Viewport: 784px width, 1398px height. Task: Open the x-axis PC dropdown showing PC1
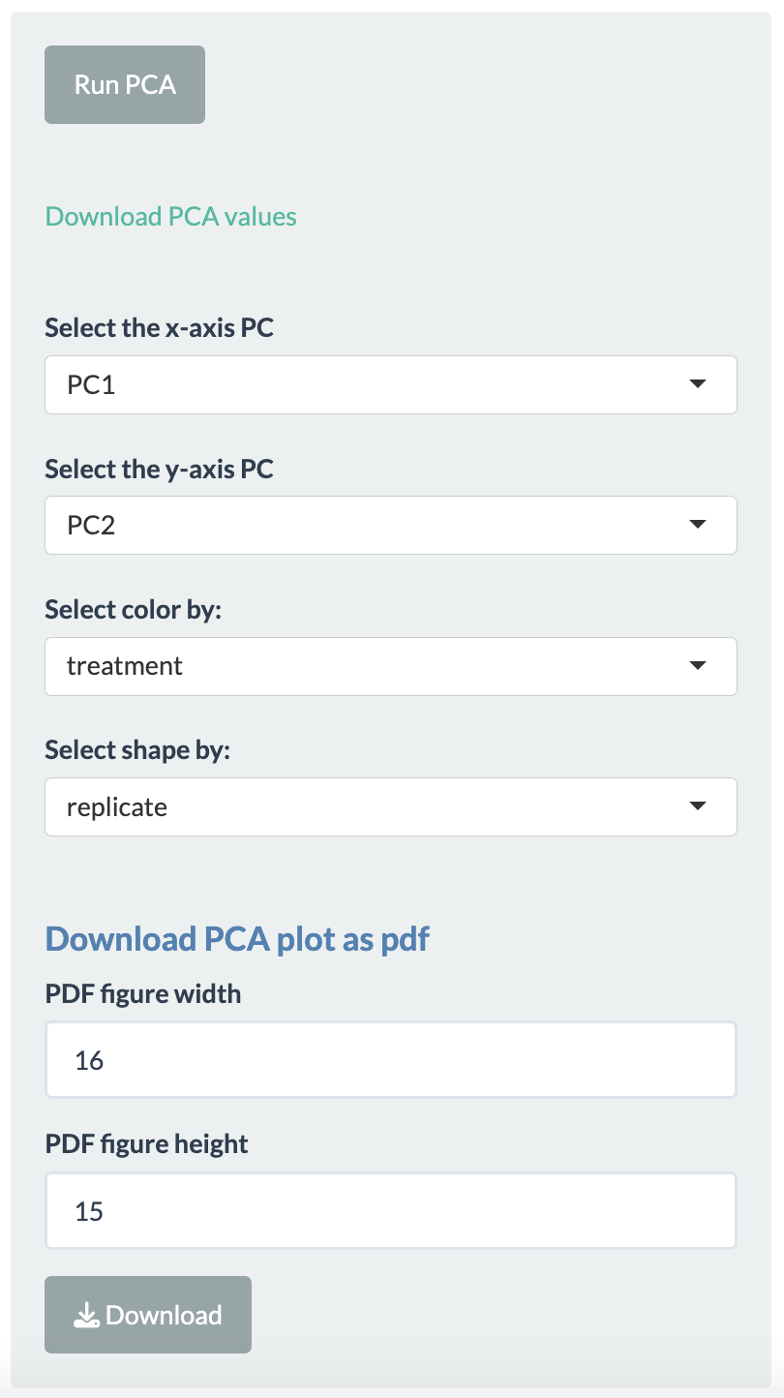pyautogui.click(x=391, y=384)
